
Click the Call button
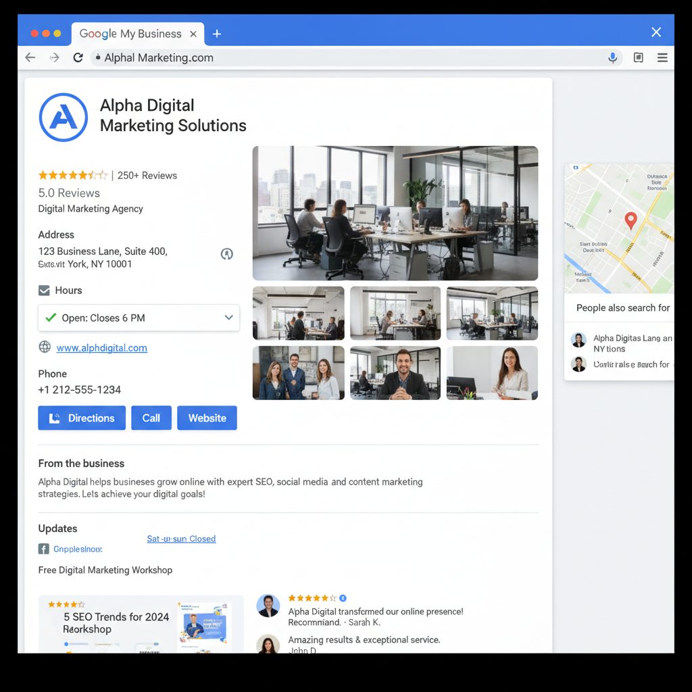point(151,418)
